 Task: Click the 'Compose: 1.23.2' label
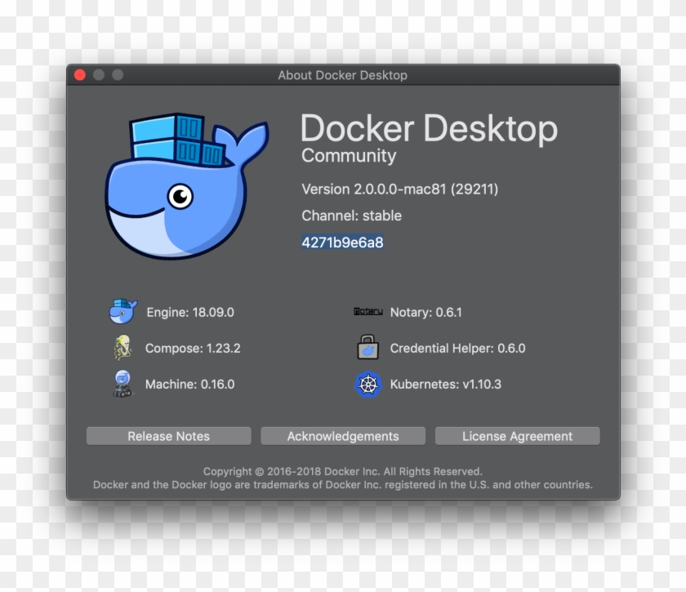pos(193,349)
